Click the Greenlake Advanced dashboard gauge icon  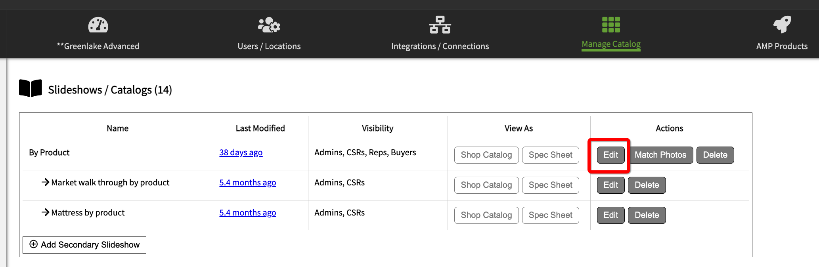98,25
